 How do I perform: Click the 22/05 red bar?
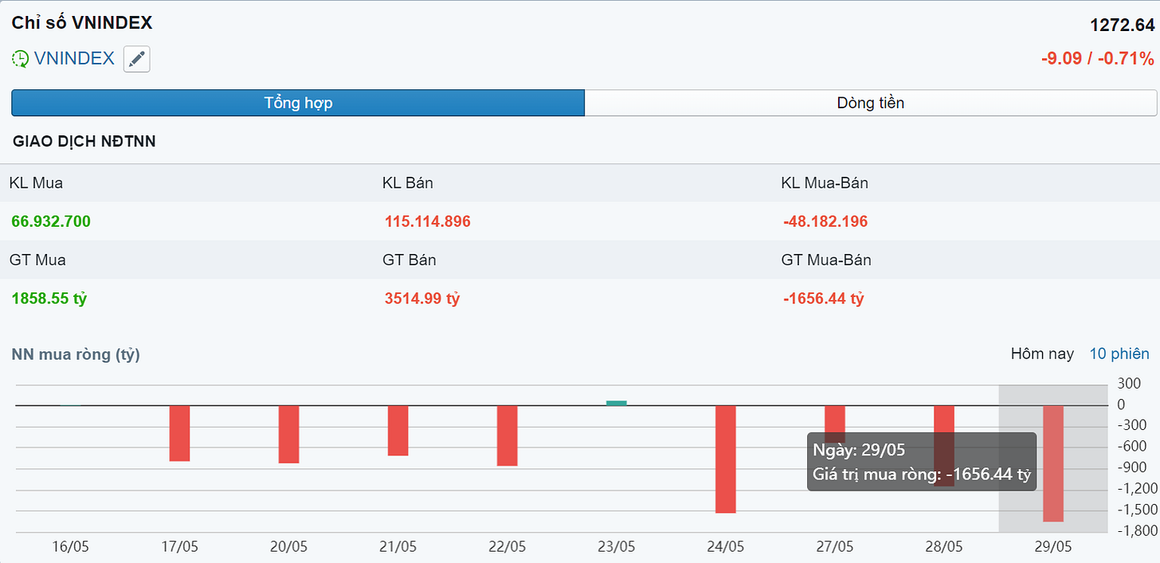(x=507, y=436)
